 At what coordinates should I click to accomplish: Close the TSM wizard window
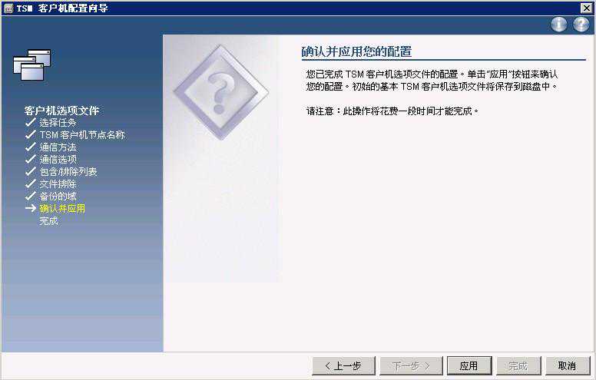click(586, 8)
